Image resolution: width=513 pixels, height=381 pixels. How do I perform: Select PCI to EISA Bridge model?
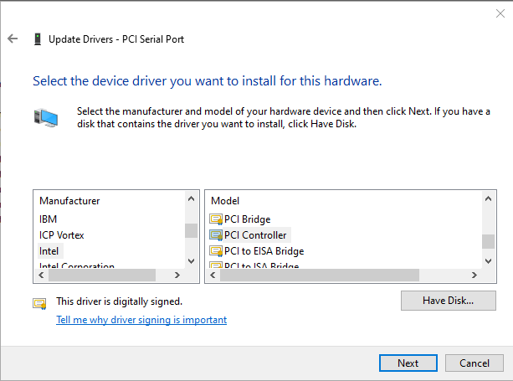(264, 251)
